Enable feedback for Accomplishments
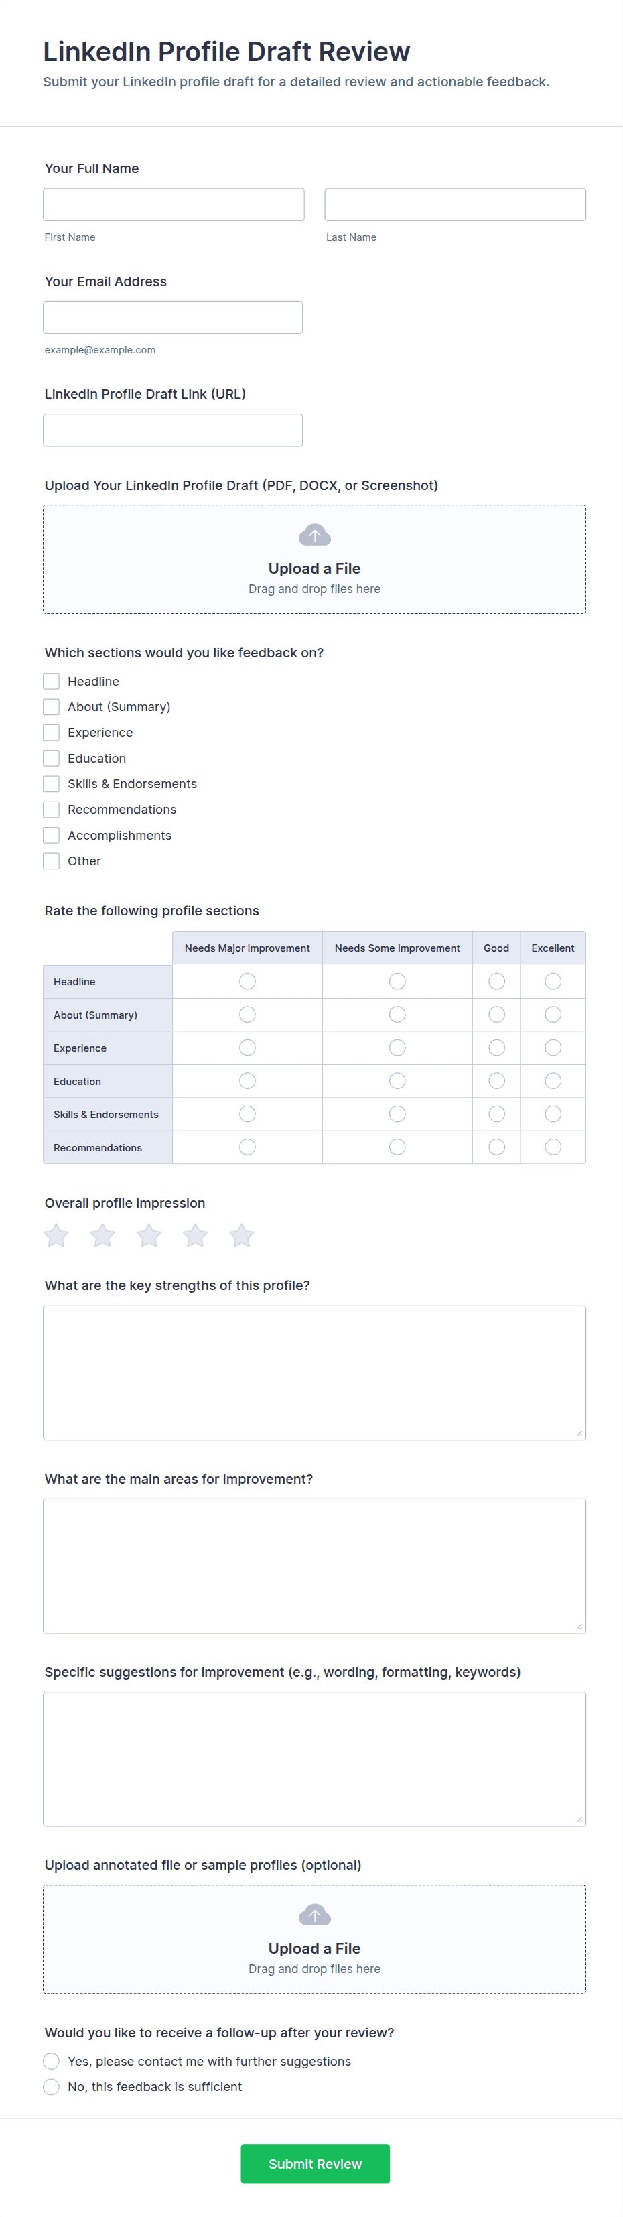The width and height of the screenshot is (623, 2217). [51, 835]
